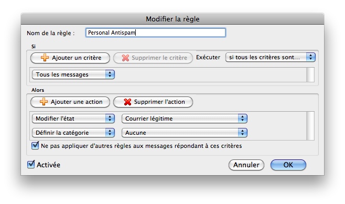
Task: Click the red X icon on Supprimer le critère
Action: click(125, 58)
